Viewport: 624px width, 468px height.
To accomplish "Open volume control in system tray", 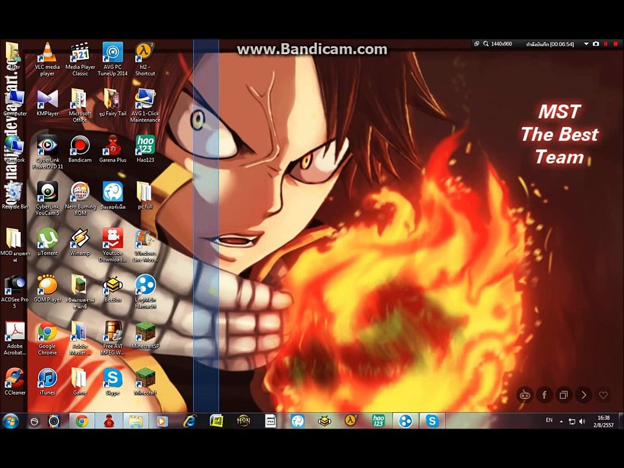I will [582, 421].
